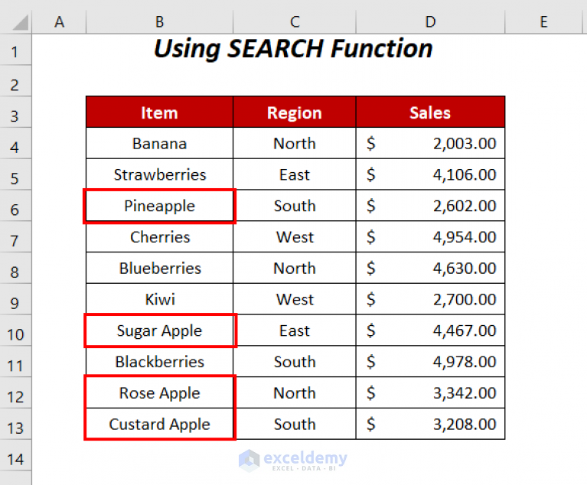Select the Kiwi cell

159,299
